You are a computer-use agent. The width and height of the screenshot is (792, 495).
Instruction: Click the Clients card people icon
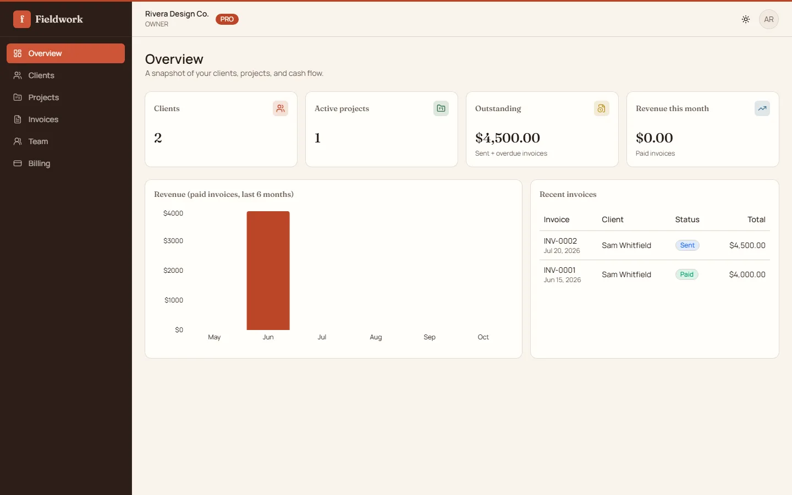(x=280, y=108)
